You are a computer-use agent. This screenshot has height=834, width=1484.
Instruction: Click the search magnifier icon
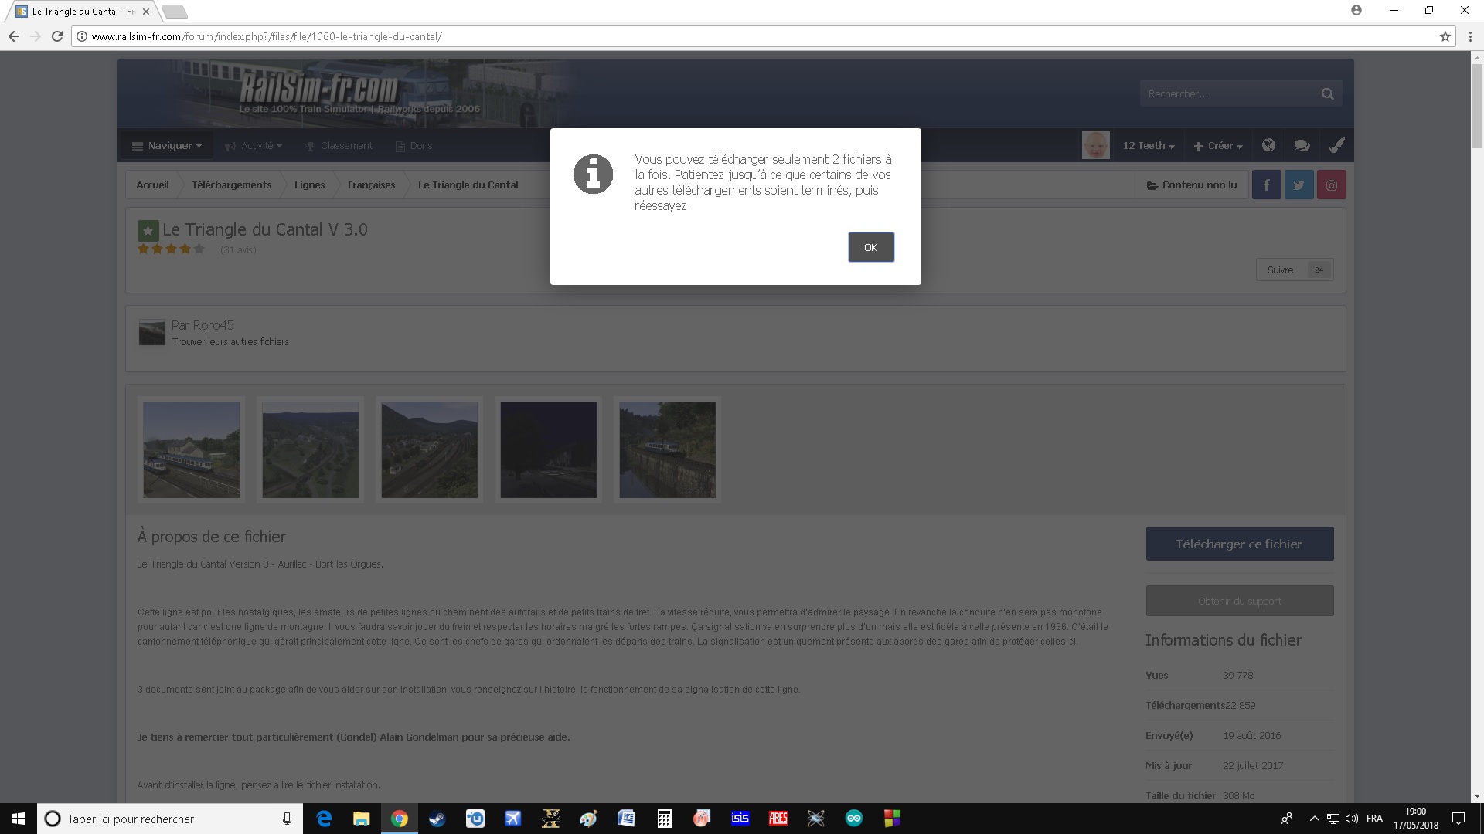click(x=1328, y=94)
